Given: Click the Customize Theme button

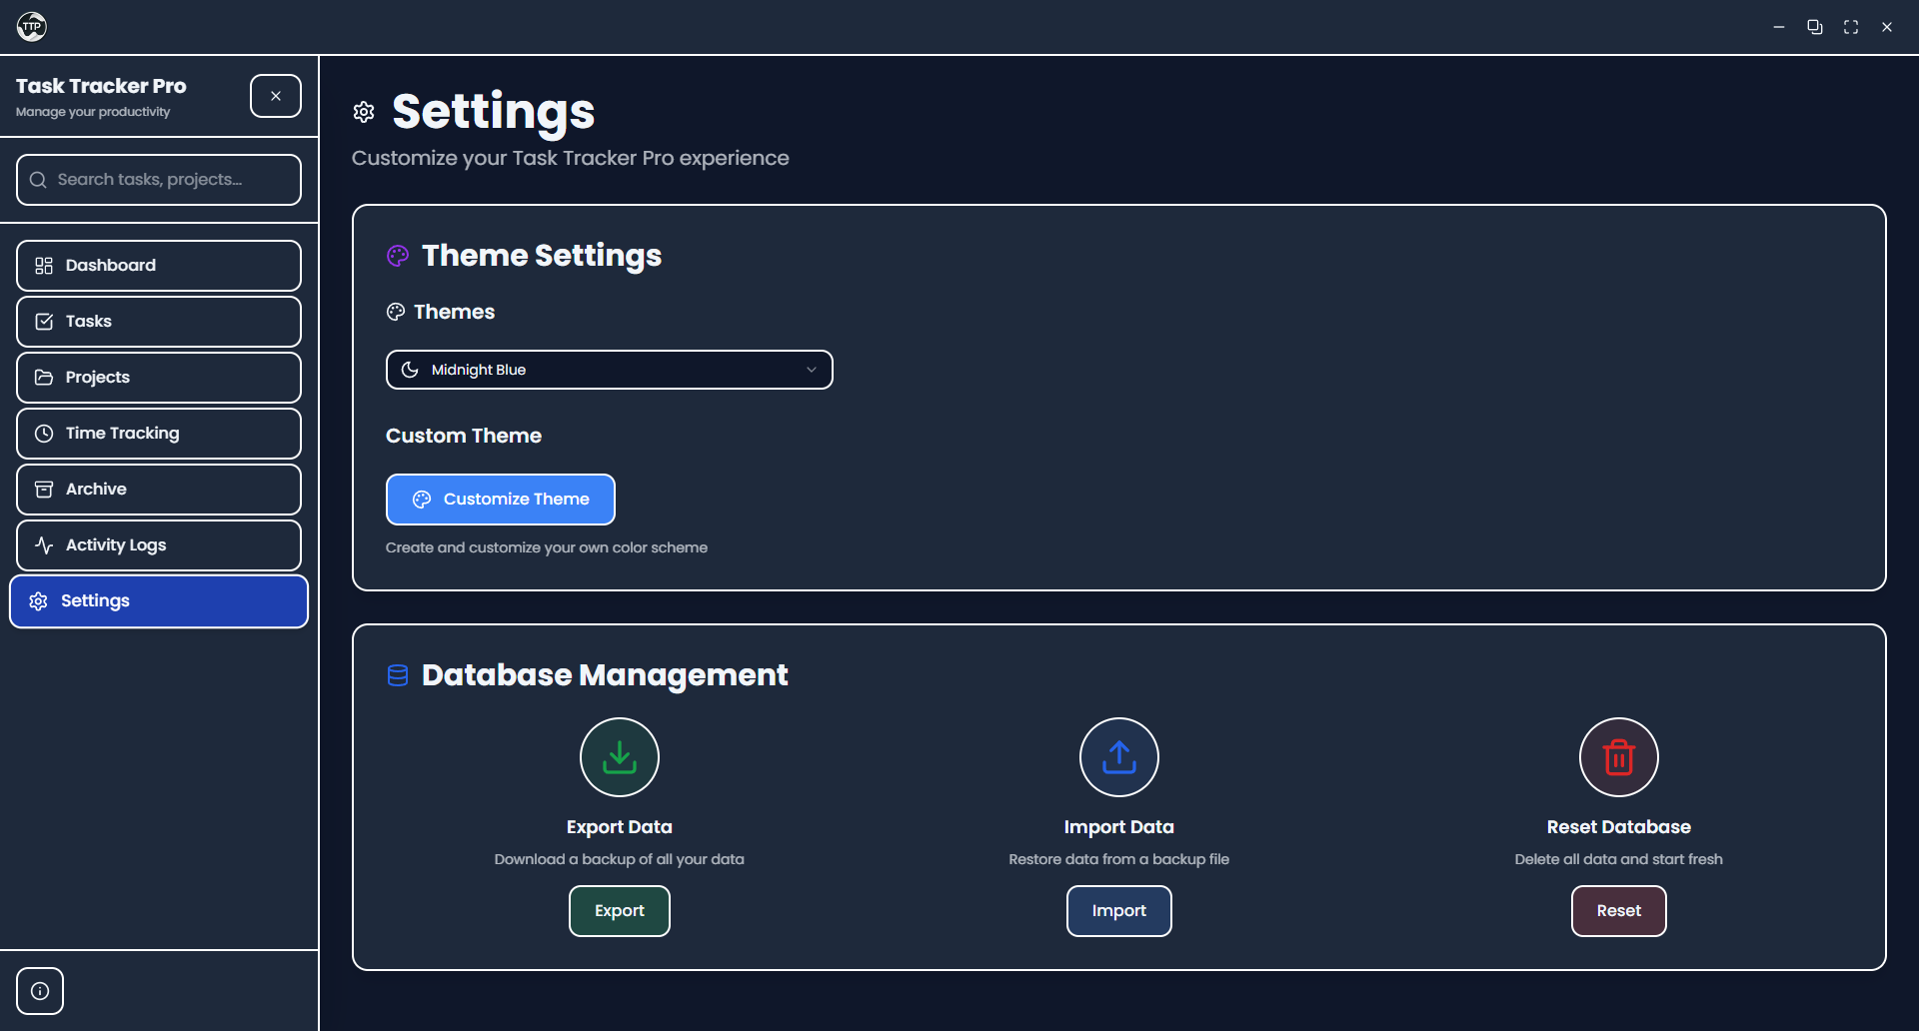Looking at the screenshot, I should [501, 500].
